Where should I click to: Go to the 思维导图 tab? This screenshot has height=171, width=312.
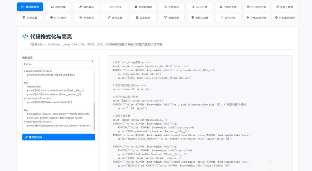(172, 18)
